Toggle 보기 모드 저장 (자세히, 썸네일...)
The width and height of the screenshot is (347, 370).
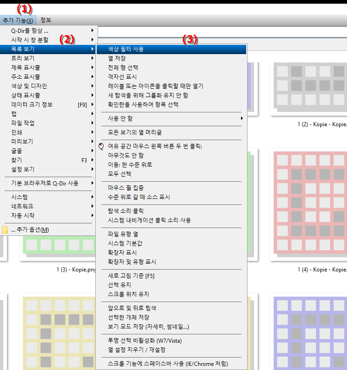[171, 327]
